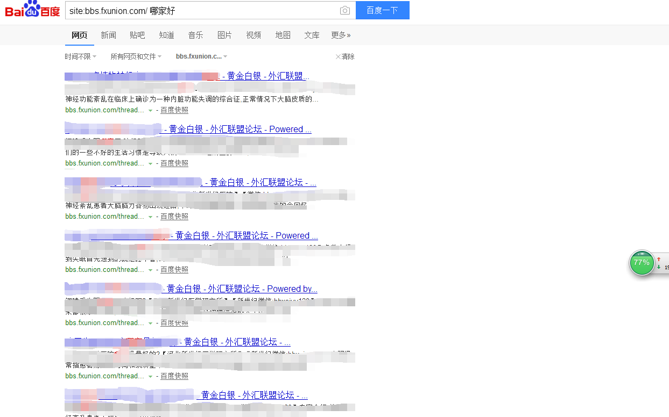The width and height of the screenshot is (669, 417).
Task: Expand 更多» to show more search categories
Action: pos(341,35)
